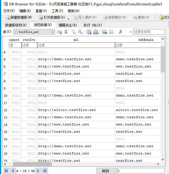Click the resolve column filter box
Image resolution: width=169 pixels, height=174 pixels.
pyautogui.click(x=29, y=45)
